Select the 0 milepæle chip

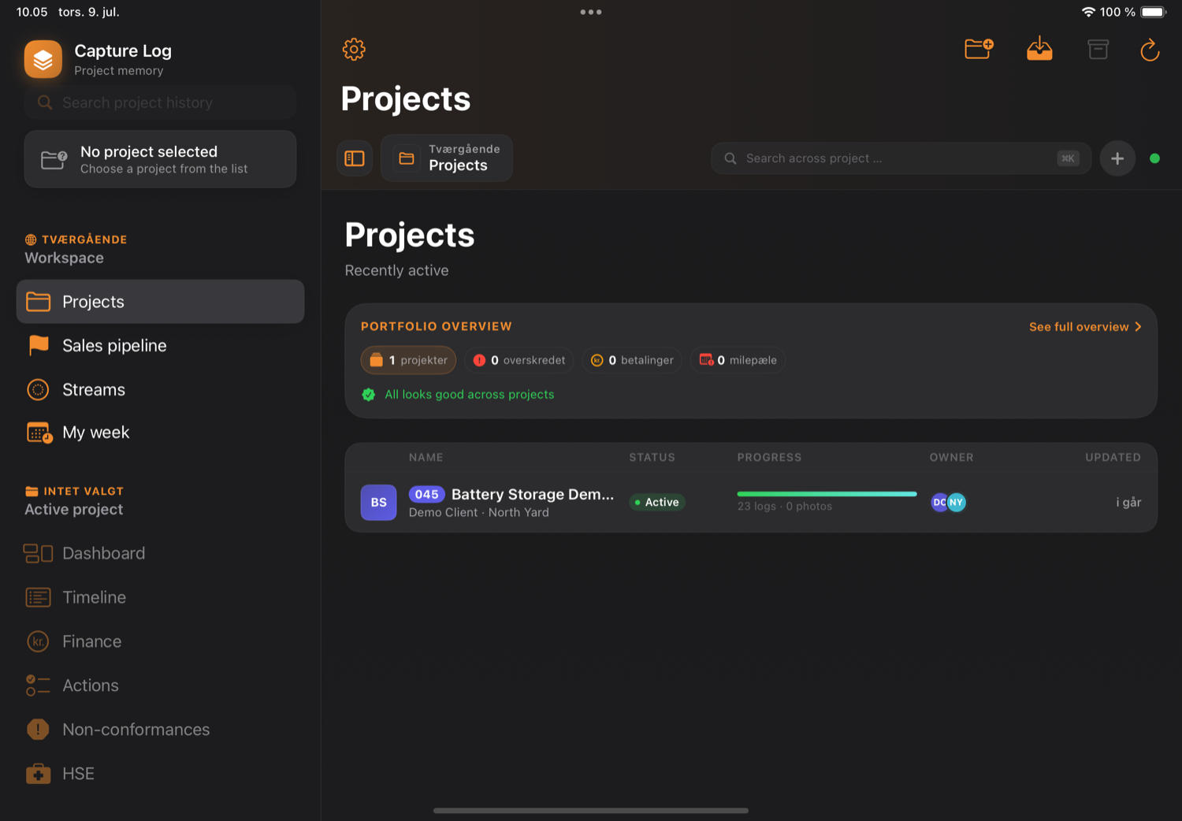click(x=738, y=360)
